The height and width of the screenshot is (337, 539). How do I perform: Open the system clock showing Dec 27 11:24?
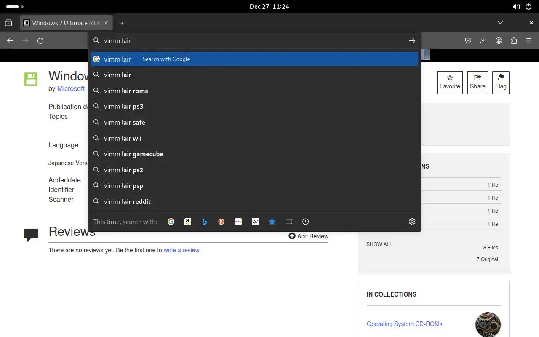point(269,6)
